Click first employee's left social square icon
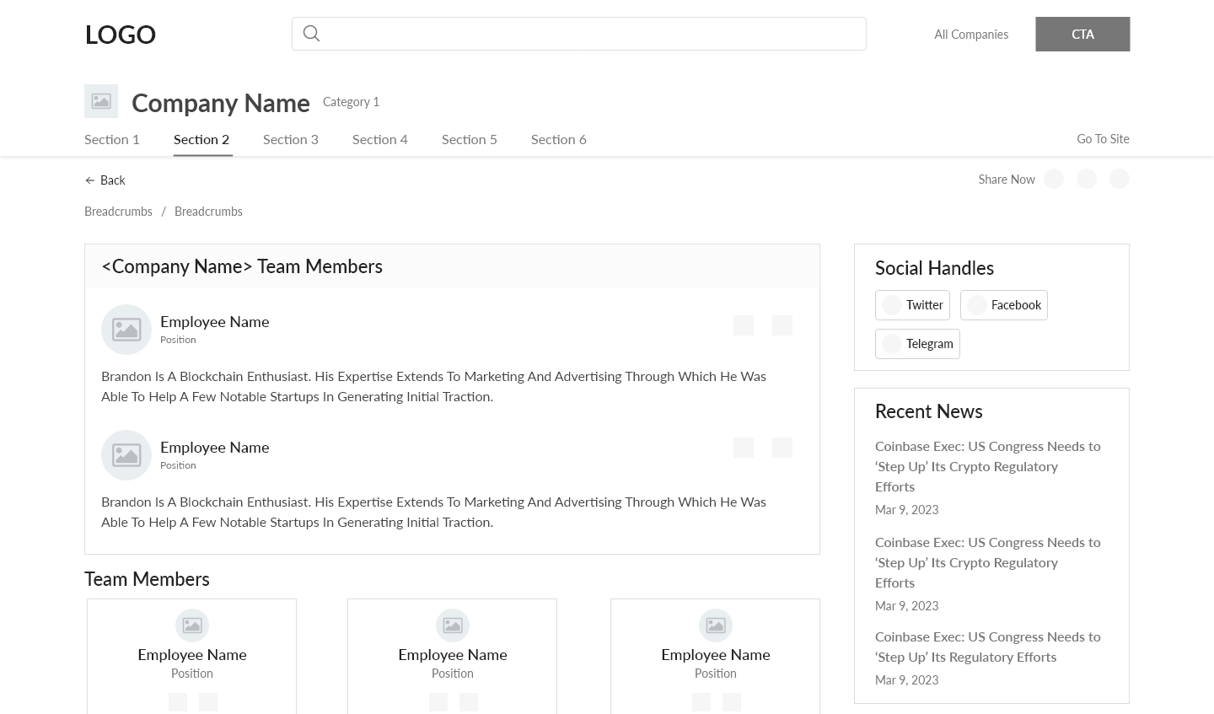 744,325
